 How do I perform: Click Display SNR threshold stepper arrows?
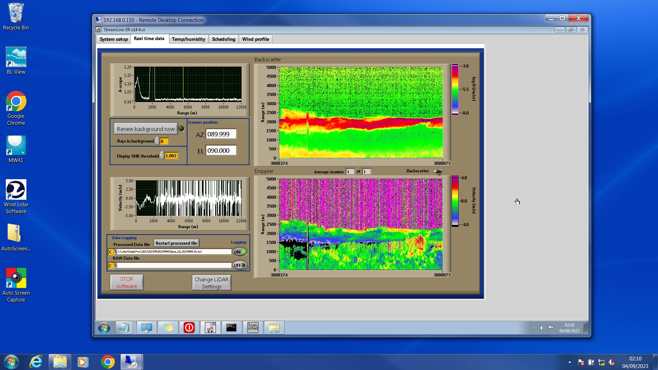(x=162, y=156)
